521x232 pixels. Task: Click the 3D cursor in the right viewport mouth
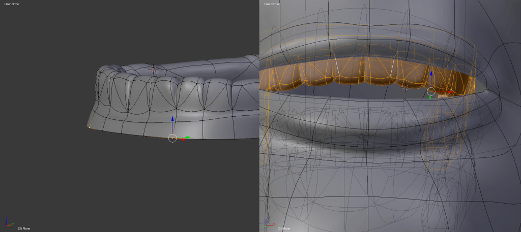click(405, 87)
